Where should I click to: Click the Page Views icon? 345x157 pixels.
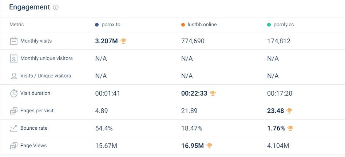[x=13, y=146]
